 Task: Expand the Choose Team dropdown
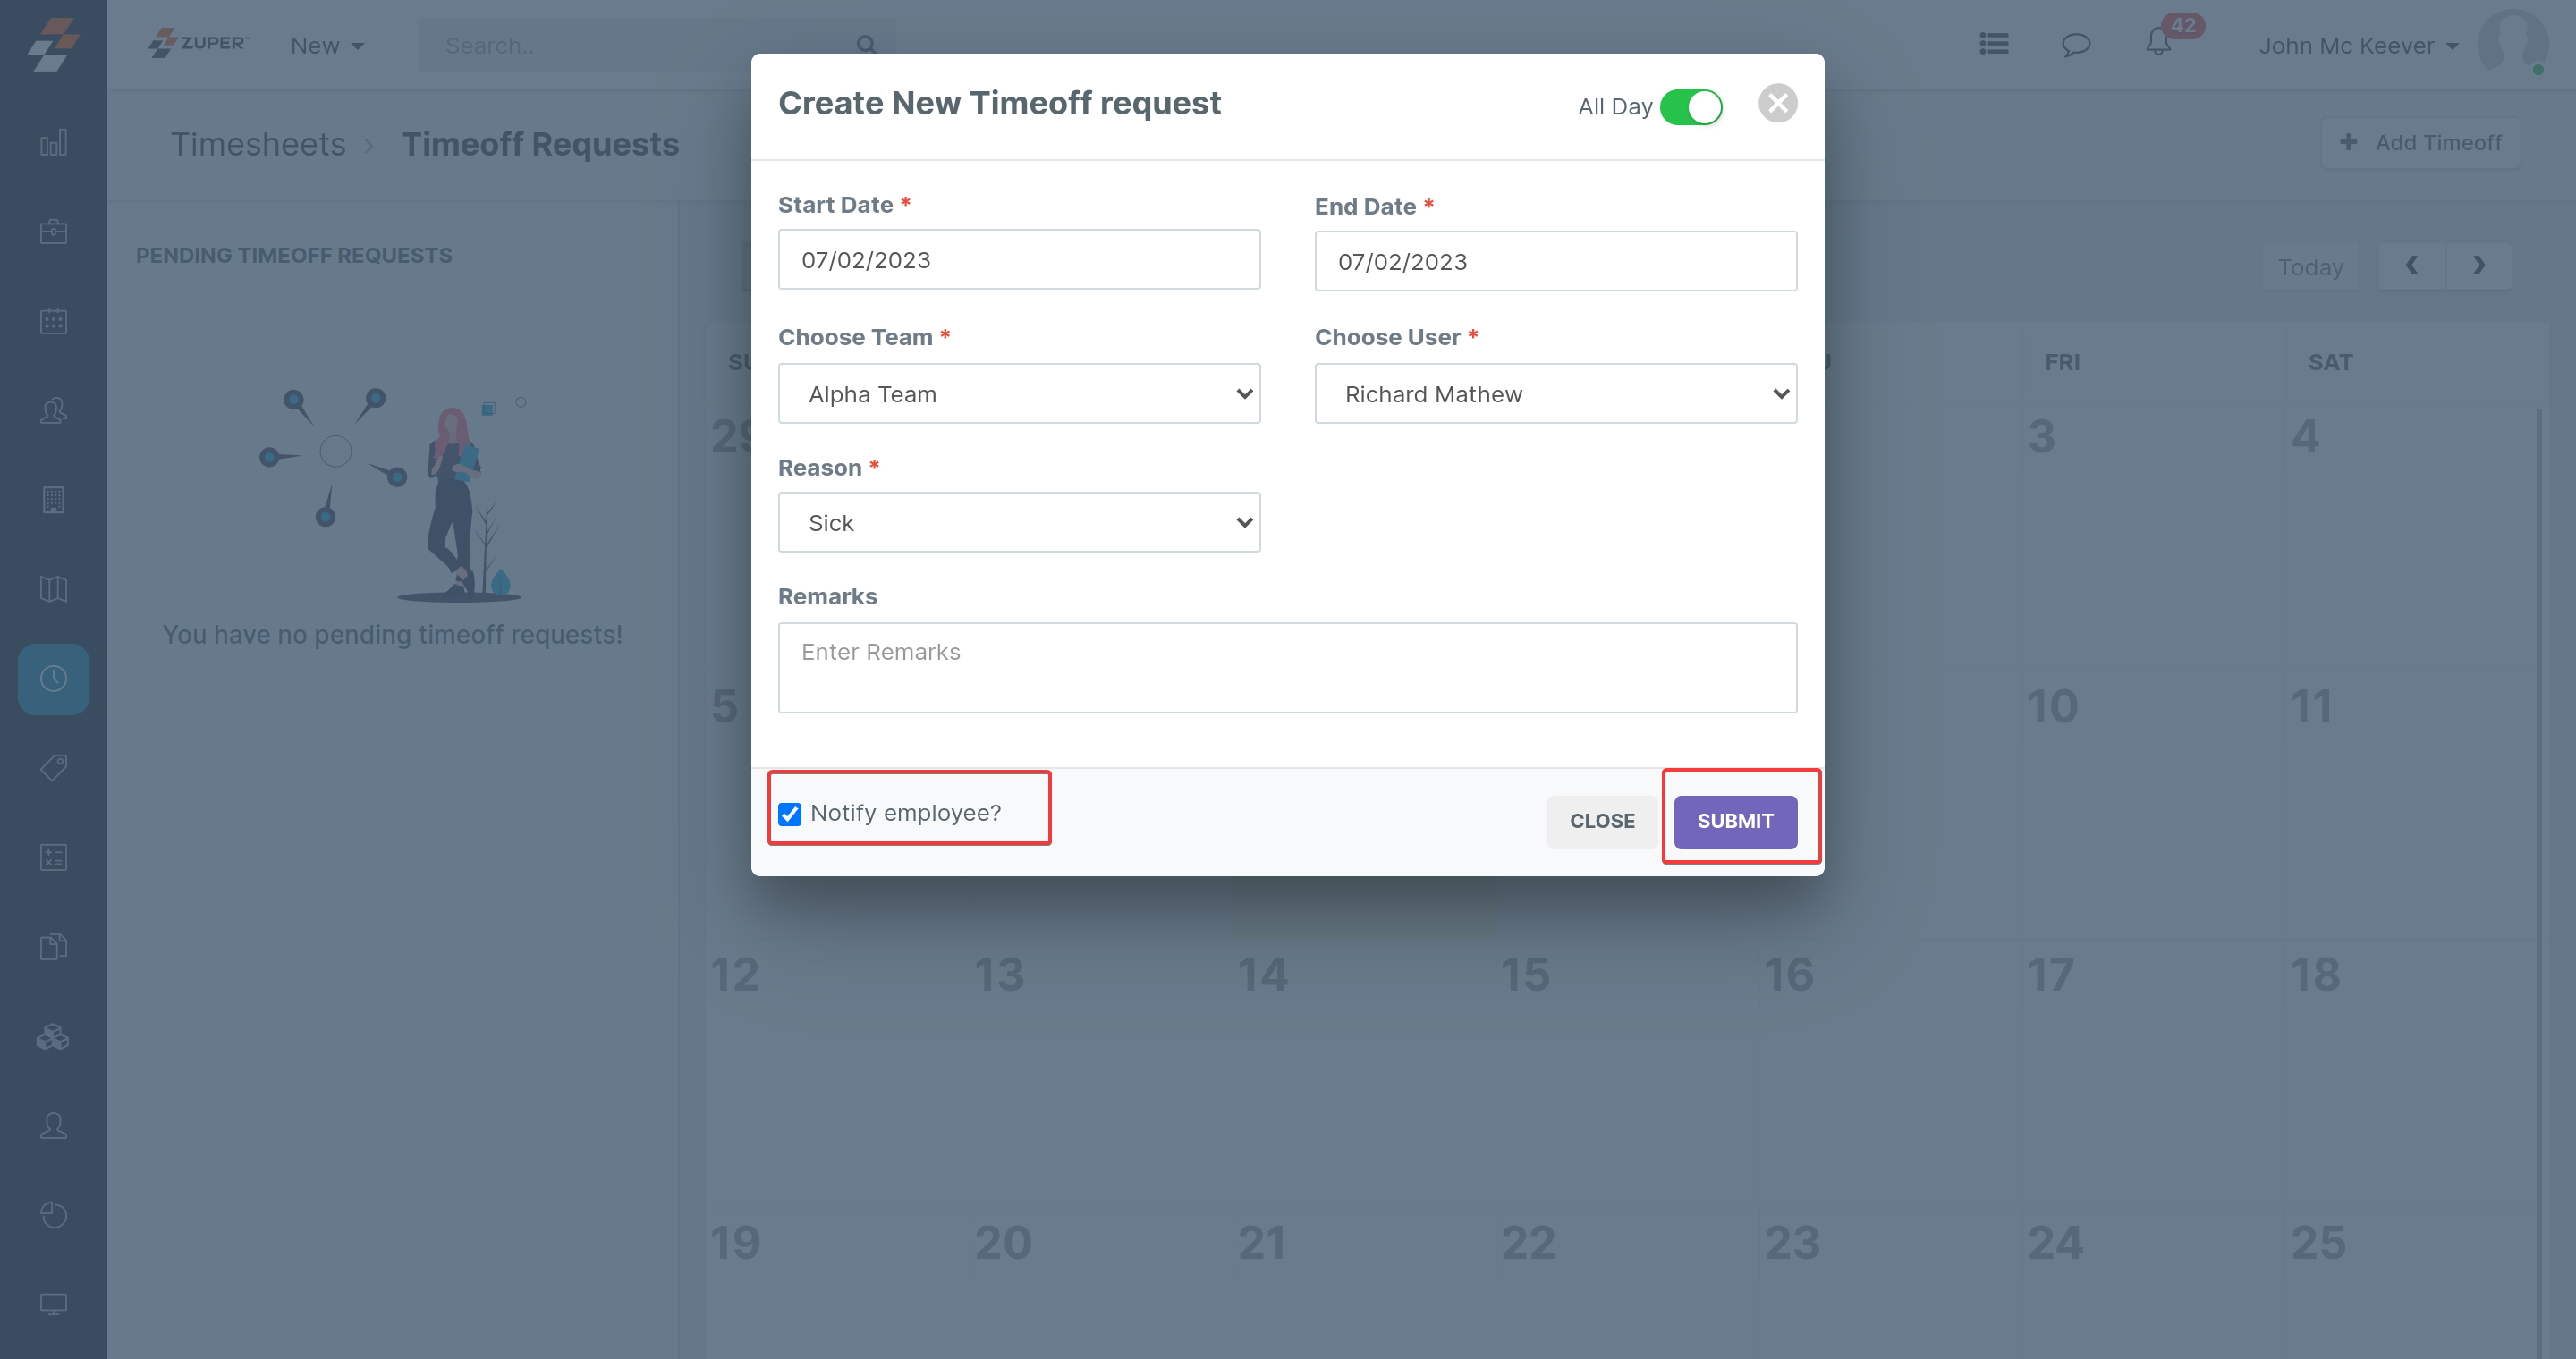[1019, 393]
